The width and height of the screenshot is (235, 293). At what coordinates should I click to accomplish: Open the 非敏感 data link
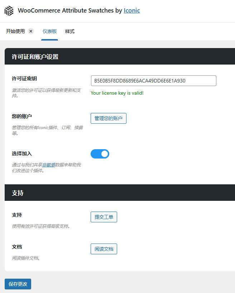pyautogui.click(x=48, y=165)
